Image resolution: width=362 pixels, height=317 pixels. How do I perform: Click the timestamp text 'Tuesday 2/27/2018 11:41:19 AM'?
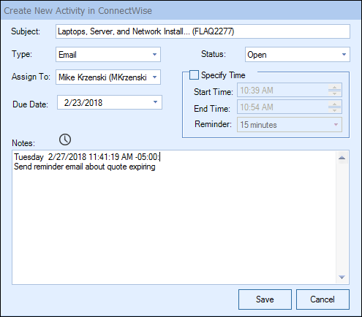(x=73, y=157)
